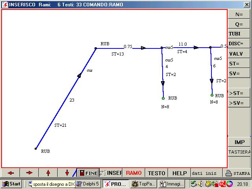Click the DISC= side button
The height and width of the screenshot is (189, 252).
(239, 44)
